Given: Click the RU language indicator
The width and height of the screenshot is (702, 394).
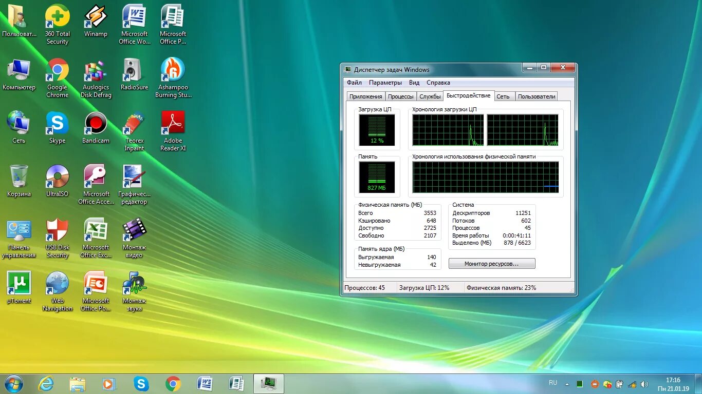Looking at the screenshot, I should tap(553, 383).
